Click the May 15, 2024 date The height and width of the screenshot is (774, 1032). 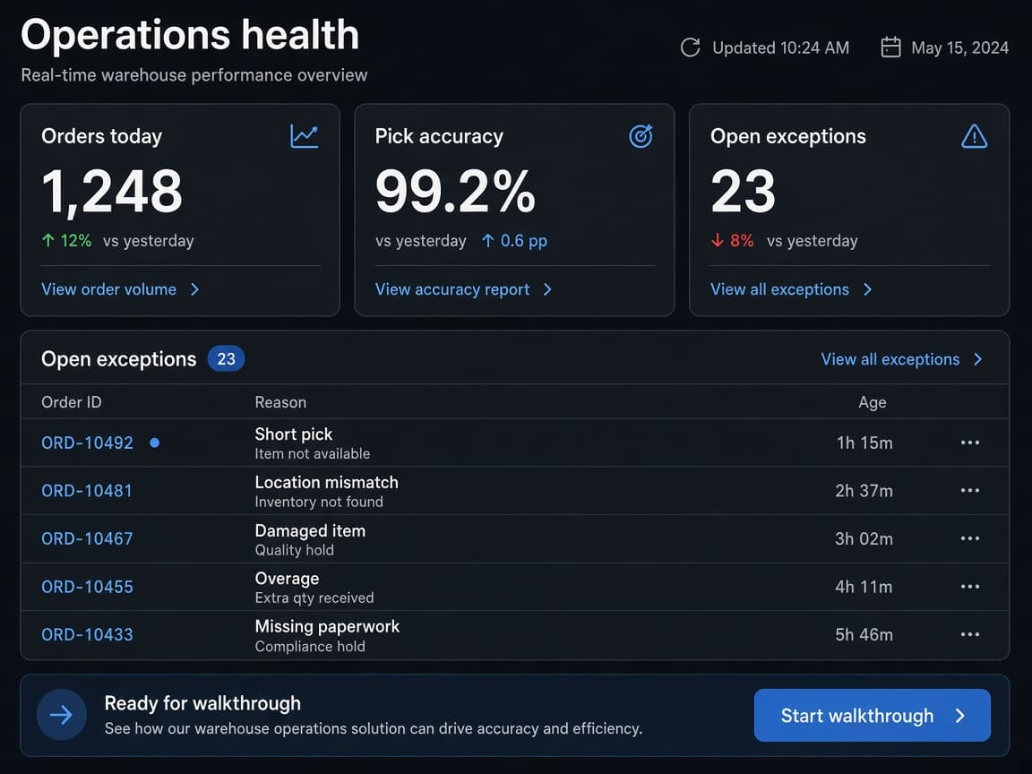[959, 48]
